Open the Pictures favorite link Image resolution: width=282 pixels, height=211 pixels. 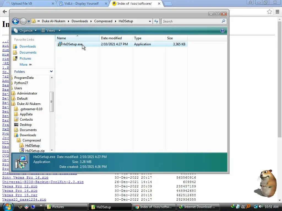pos(25,59)
